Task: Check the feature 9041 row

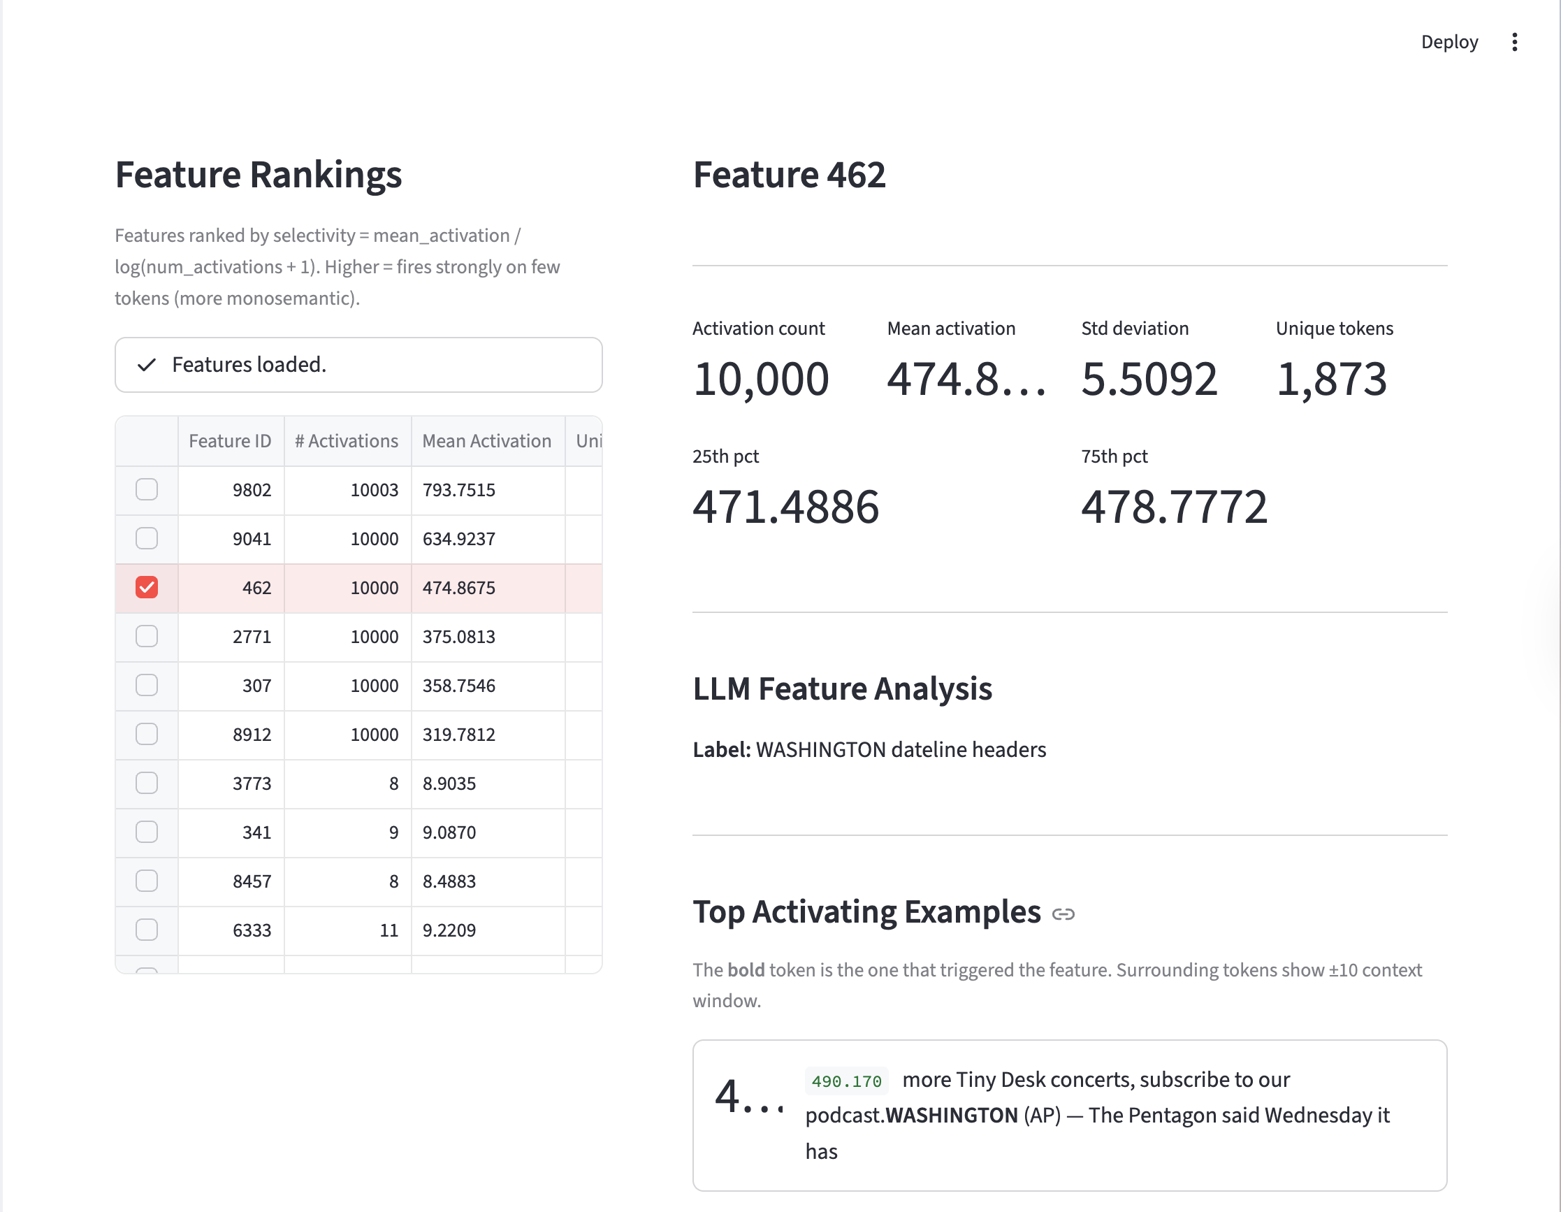Action: pyautogui.click(x=147, y=538)
